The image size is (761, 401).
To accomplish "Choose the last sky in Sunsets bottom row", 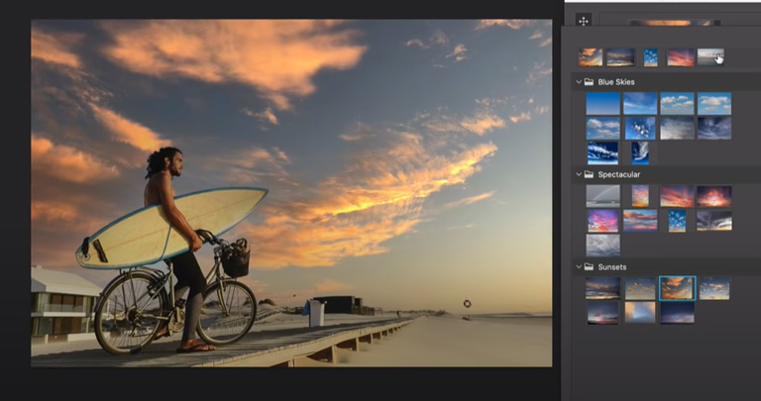I will pyautogui.click(x=678, y=313).
